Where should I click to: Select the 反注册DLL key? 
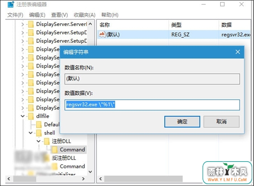point(64,158)
